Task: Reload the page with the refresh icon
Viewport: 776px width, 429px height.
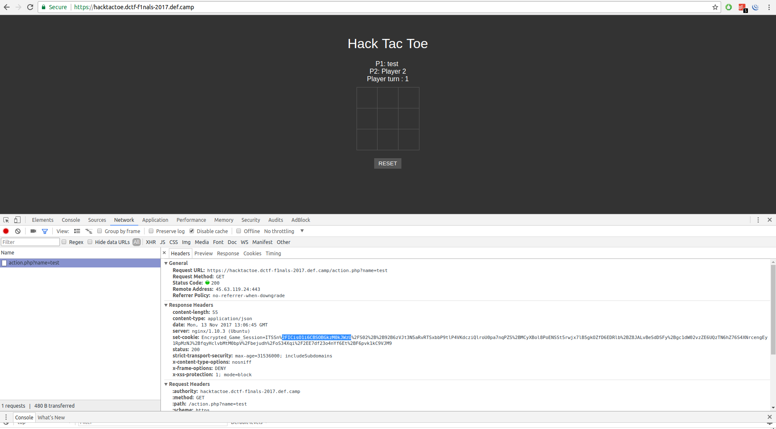Action: [x=30, y=7]
